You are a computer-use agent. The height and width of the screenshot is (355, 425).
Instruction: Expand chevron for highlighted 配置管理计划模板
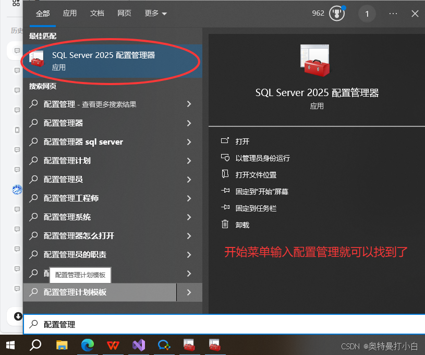[x=189, y=292]
